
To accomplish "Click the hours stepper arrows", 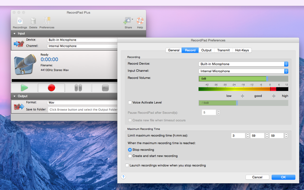I will [248, 136].
